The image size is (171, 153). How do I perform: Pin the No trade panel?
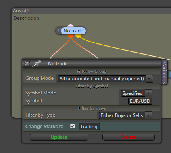pyautogui.click(x=37, y=64)
